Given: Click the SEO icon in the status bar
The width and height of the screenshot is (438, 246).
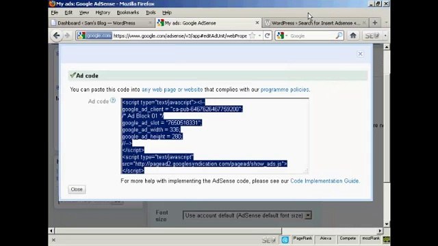Looking at the screenshot, I should point(269,240).
